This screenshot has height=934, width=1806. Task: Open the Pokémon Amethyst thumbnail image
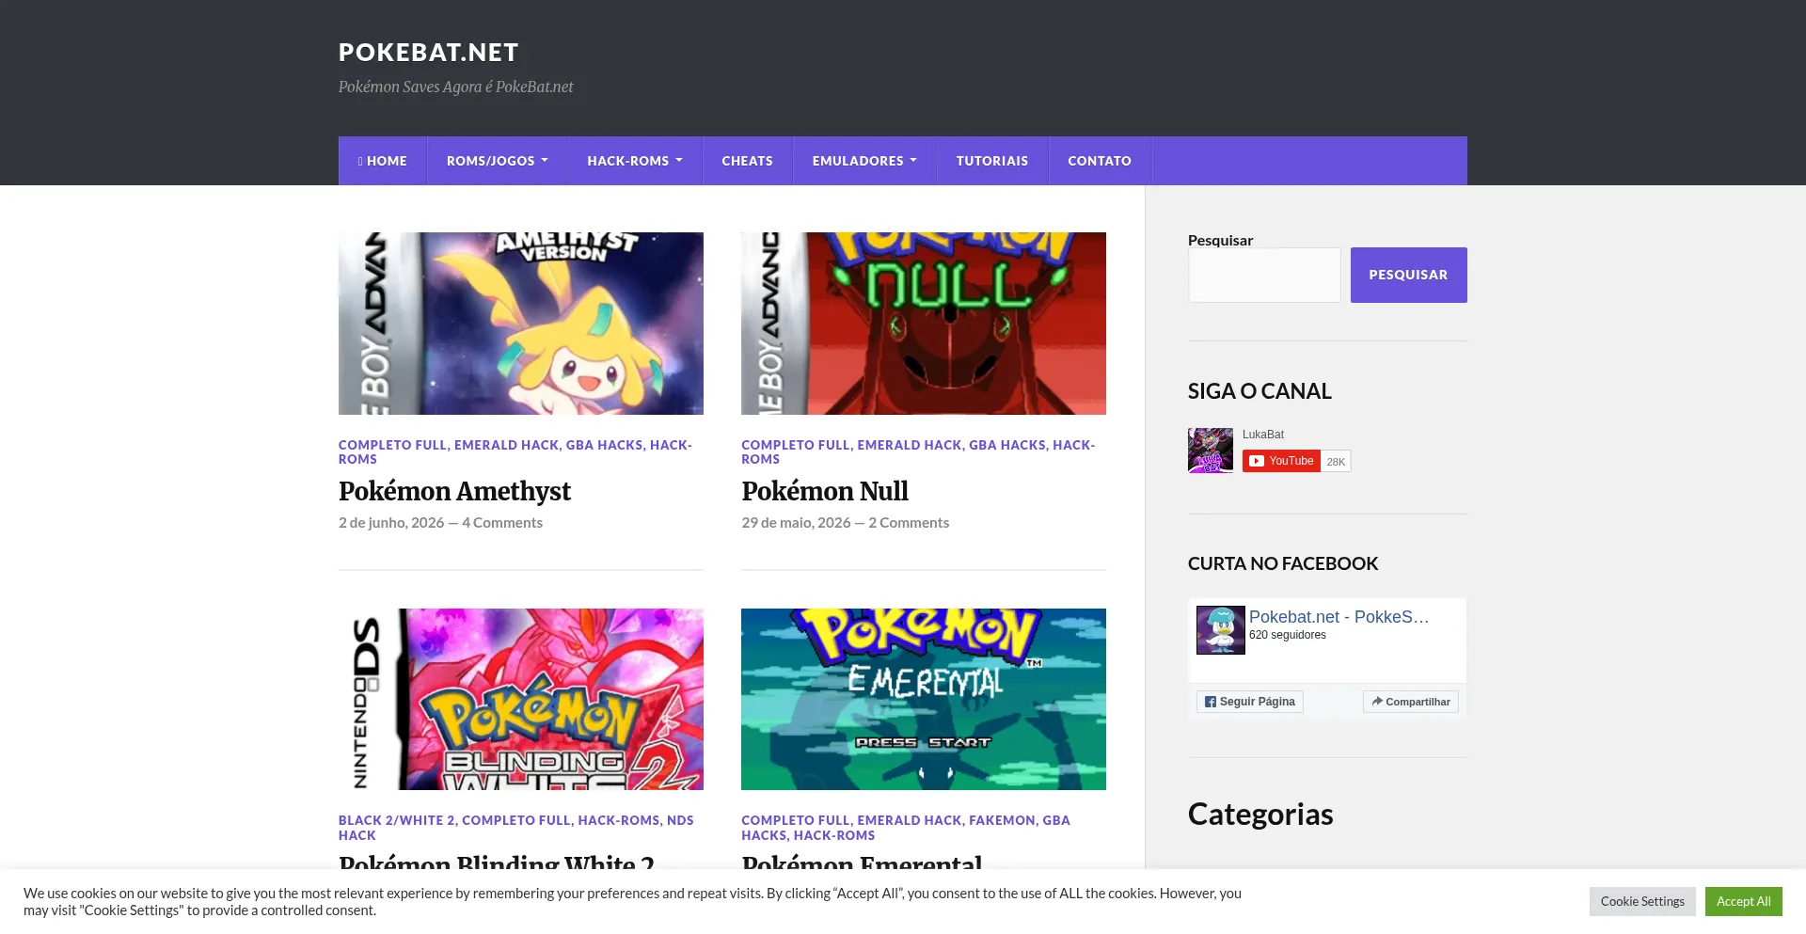click(x=521, y=324)
